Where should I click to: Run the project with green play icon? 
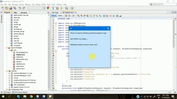[x=61, y=8]
